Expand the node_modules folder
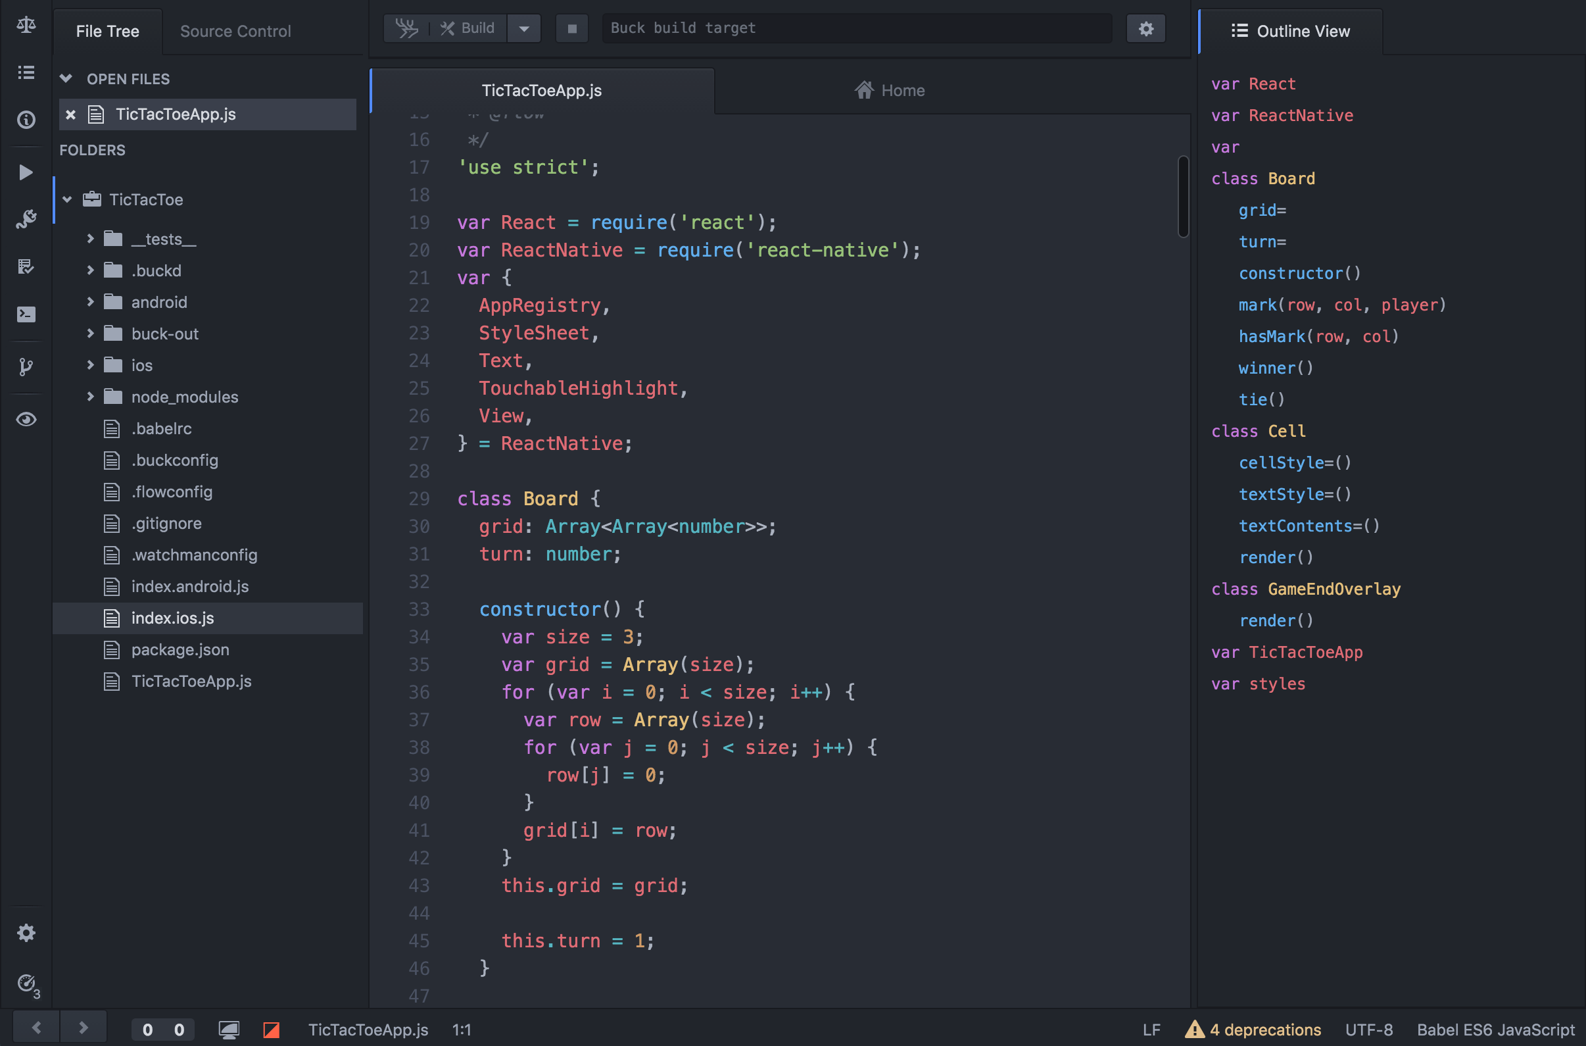1586x1046 pixels. [91, 397]
